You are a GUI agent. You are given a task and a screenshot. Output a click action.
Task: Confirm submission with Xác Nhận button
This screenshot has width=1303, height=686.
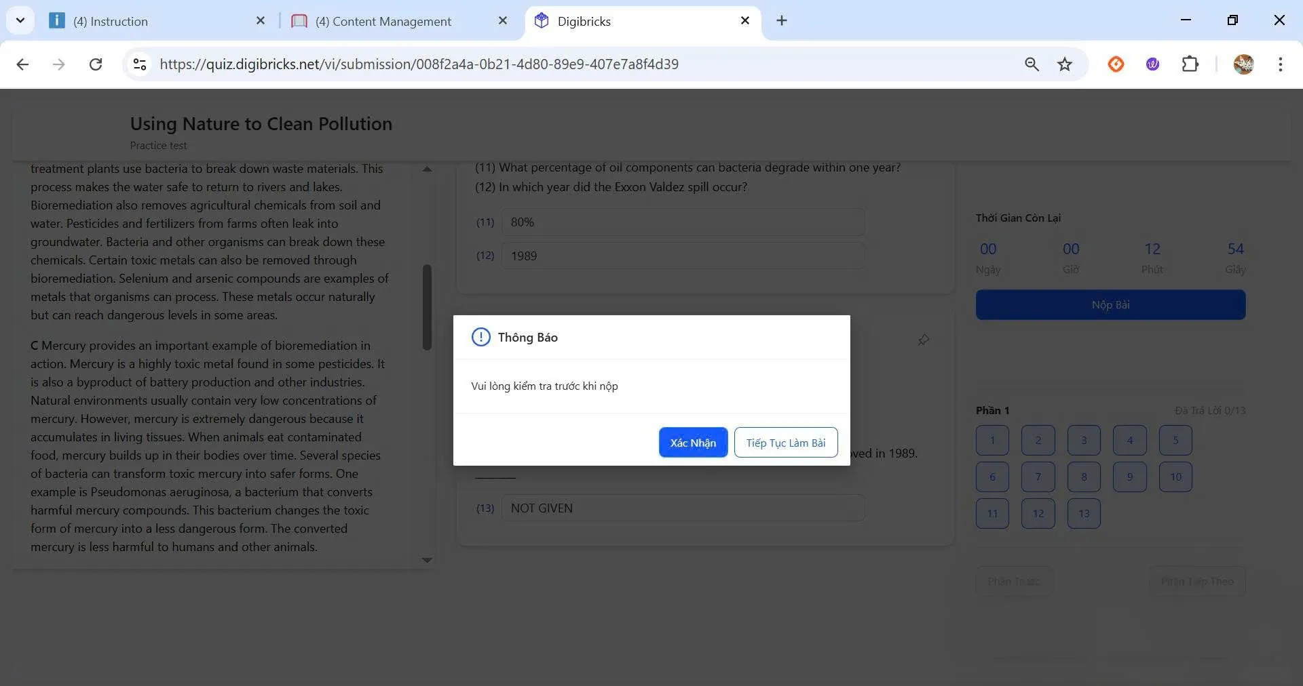(693, 443)
